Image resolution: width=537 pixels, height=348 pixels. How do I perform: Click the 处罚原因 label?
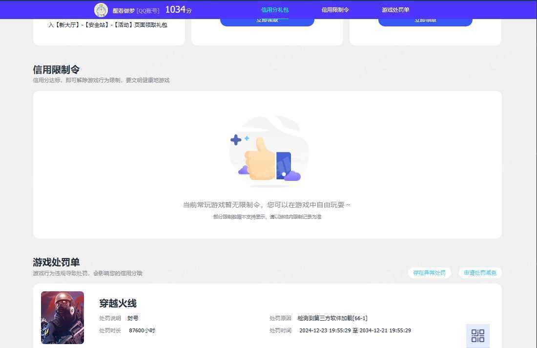280,318
